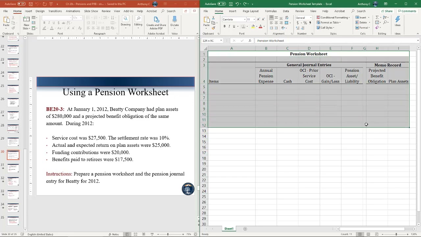Toggle Text Shadow in the PowerPoint Font group

point(59,23)
